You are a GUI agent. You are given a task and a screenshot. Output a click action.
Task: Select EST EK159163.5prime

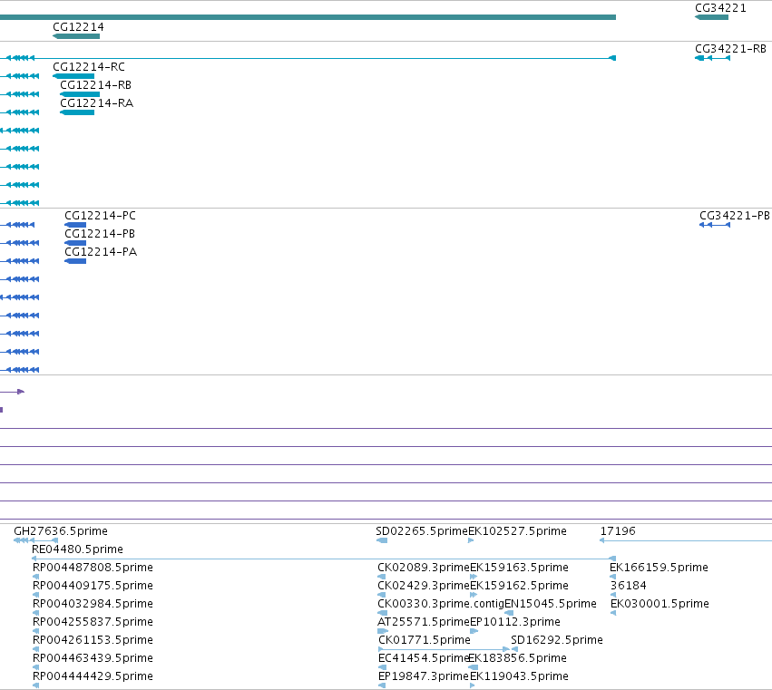pos(474,577)
